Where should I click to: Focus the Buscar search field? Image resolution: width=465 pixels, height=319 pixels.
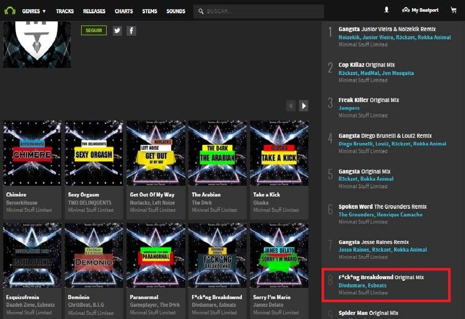(259, 11)
